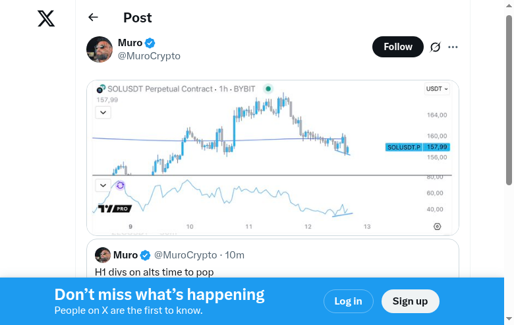Go back using the arrow beside Post
Image resolution: width=514 pixels, height=325 pixels.
point(93,18)
